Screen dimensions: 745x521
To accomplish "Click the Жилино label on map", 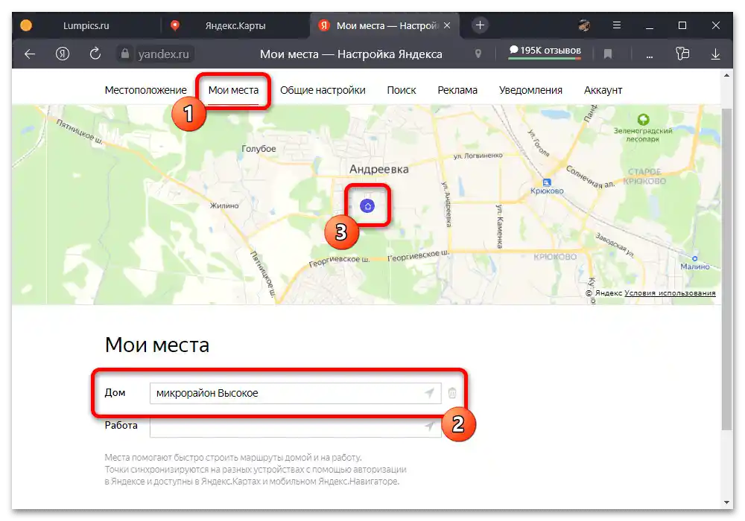I will click(224, 205).
